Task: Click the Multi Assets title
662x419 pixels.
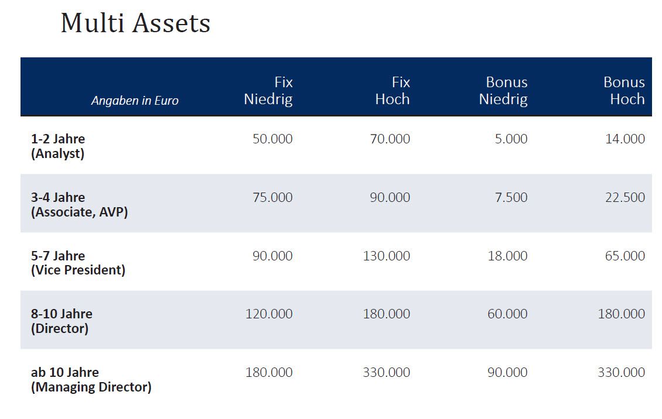Action: tap(135, 24)
